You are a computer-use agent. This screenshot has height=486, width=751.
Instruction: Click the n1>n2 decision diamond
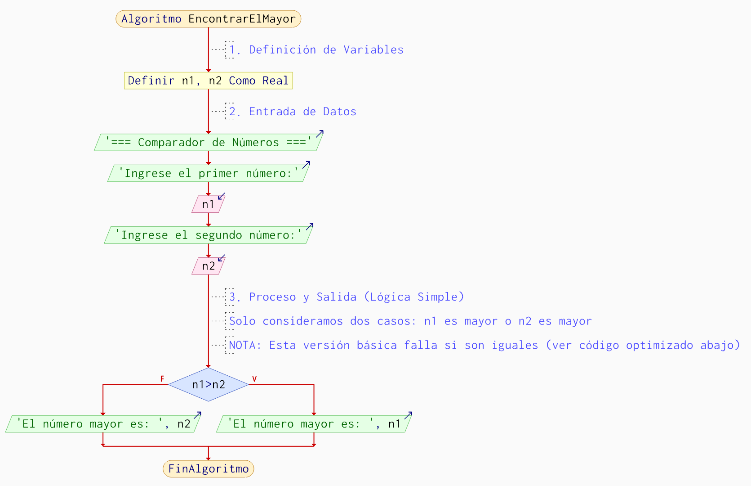point(208,385)
